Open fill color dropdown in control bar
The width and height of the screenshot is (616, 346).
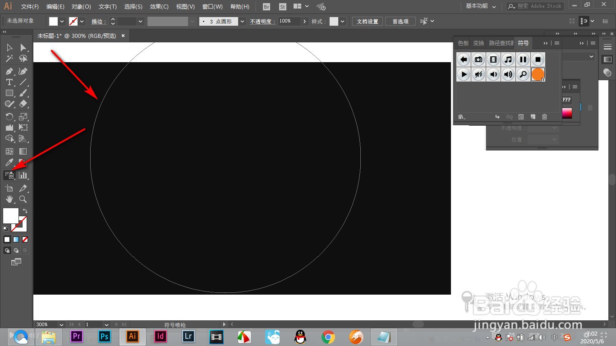point(62,21)
